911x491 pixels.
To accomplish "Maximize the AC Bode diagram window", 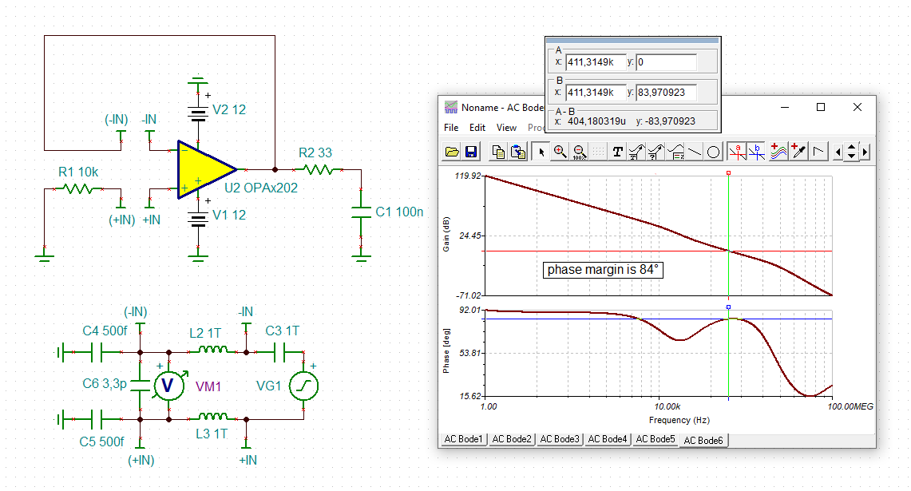I will coord(821,107).
